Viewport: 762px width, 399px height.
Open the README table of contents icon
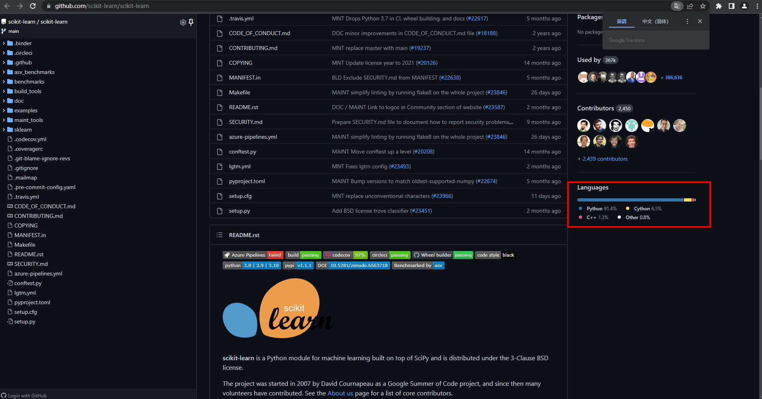[219, 235]
